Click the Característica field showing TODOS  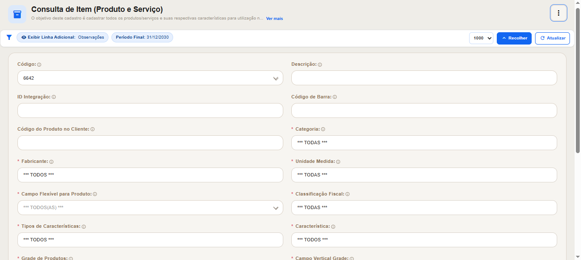tap(424, 240)
